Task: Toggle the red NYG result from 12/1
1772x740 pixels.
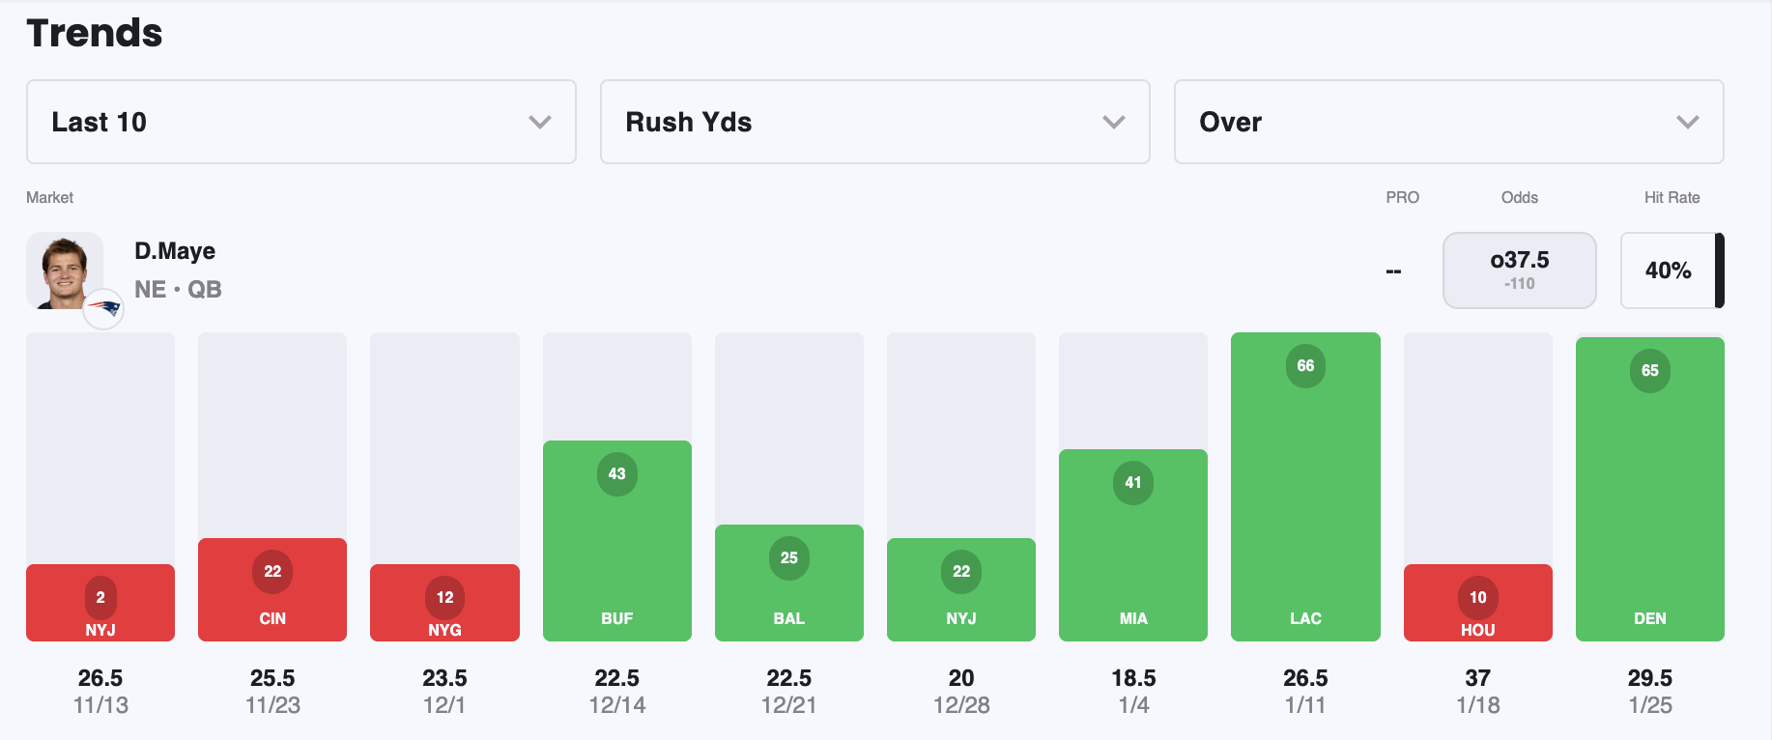Action: point(444,603)
